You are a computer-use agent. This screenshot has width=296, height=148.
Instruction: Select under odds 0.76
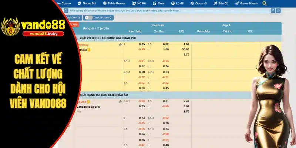click(166, 123)
